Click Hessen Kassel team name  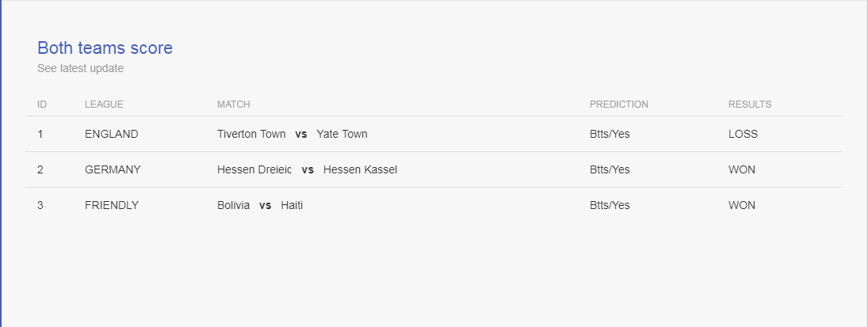point(360,170)
